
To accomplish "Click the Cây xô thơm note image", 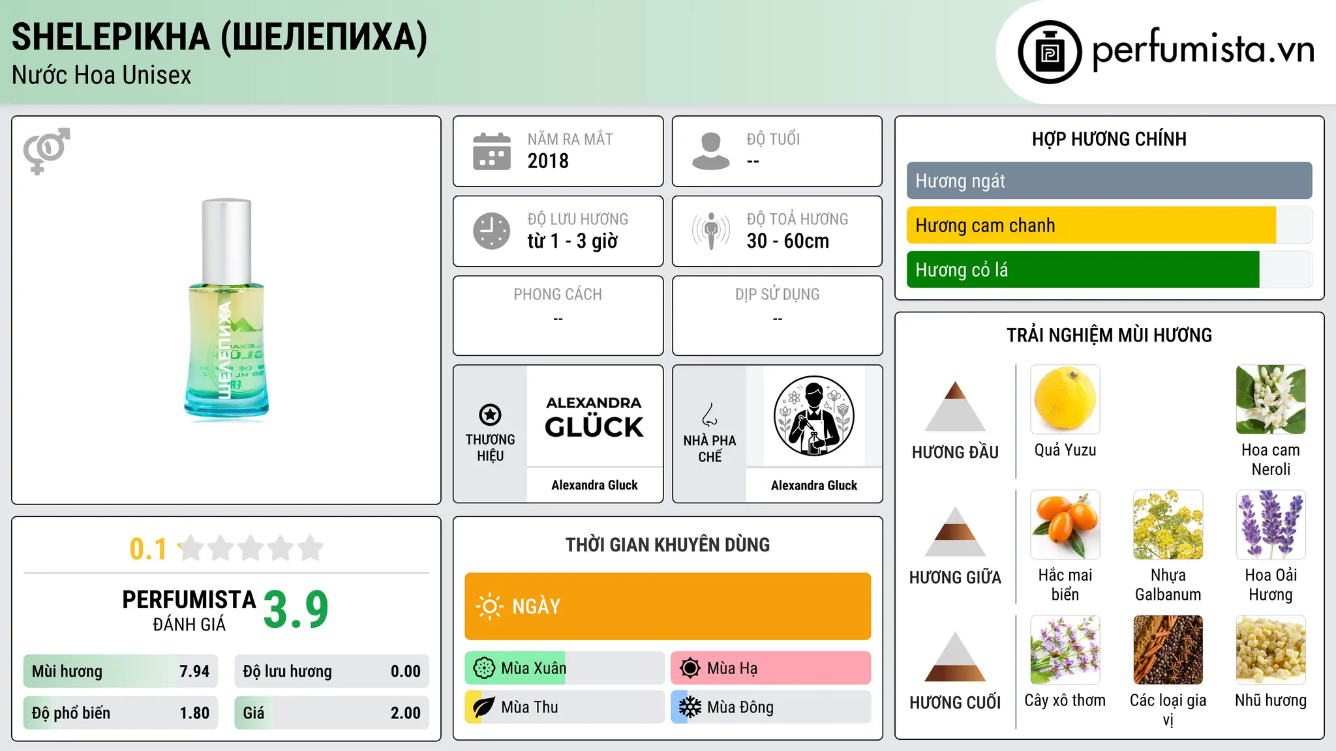I will (1065, 650).
